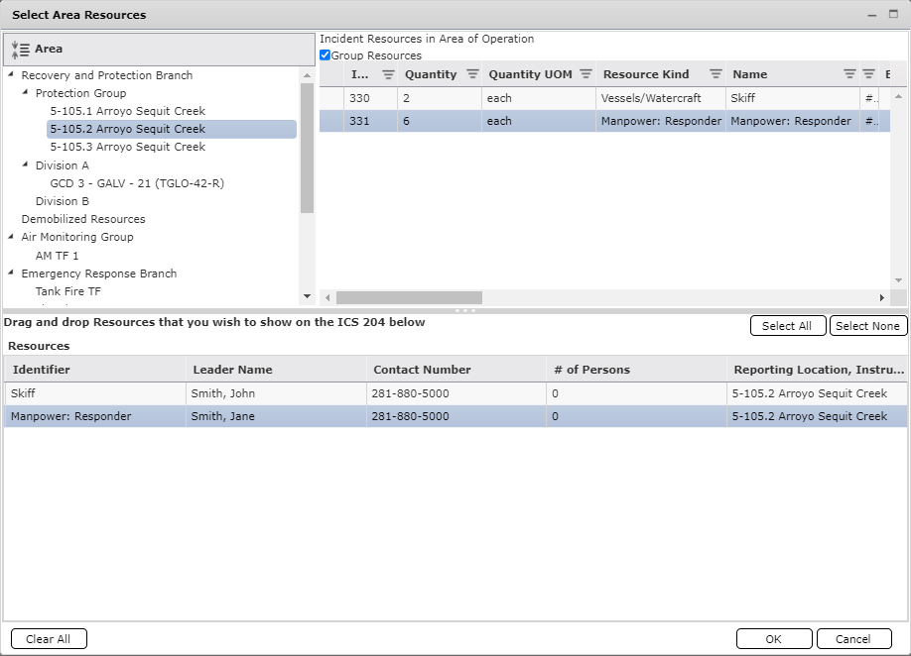The height and width of the screenshot is (656, 911).
Task: Open the Resource Kind column filter
Action: (x=716, y=74)
